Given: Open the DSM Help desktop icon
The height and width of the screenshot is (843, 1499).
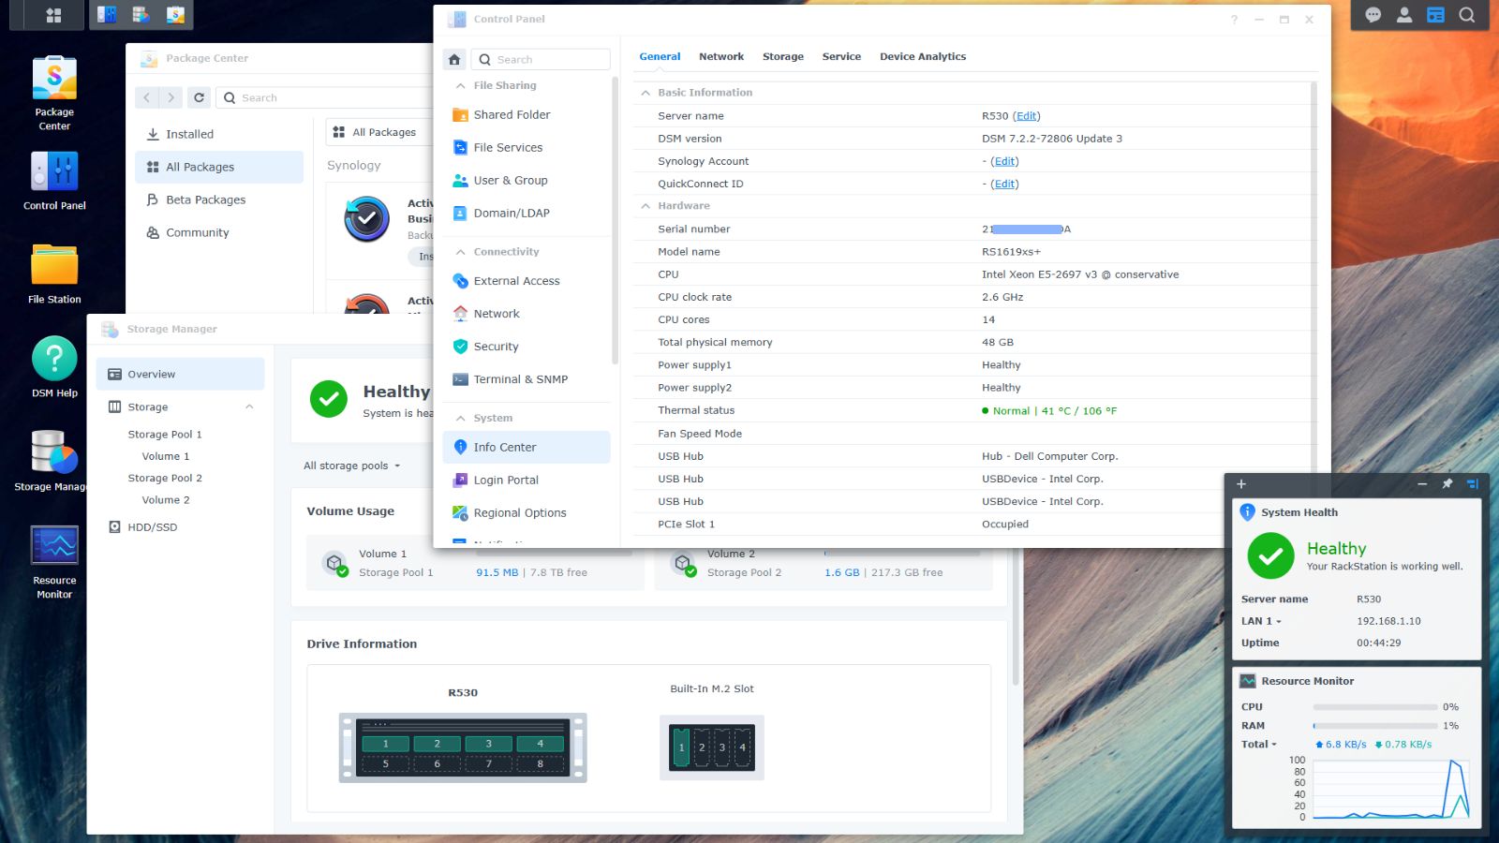Looking at the screenshot, I should pos(54,367).
